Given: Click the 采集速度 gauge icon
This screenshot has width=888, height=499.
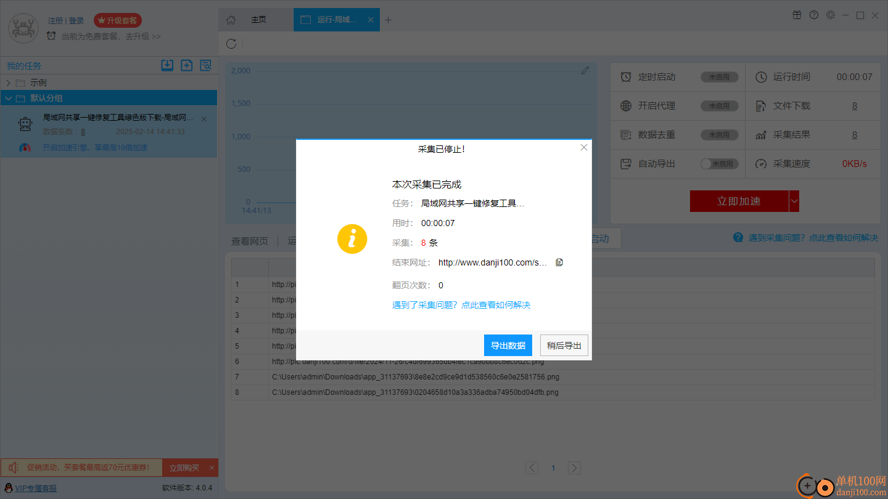Looking at the screenshot, I should point(761,164).
